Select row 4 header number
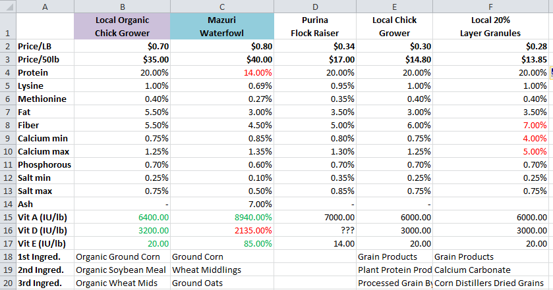Image resolution: width=553 pixels, height=290 pixels. [7, 72]
